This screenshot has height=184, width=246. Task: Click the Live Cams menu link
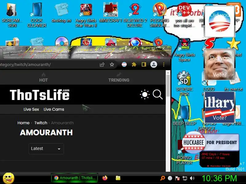[54, 109]
